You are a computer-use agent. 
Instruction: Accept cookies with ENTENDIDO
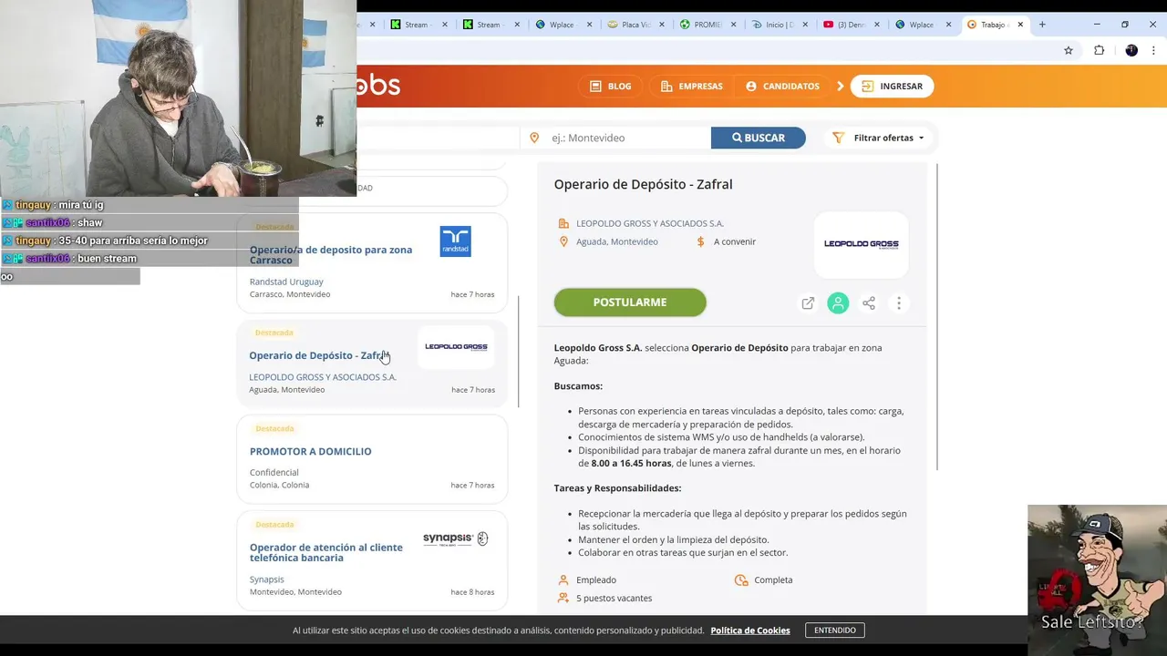point(835,630)
